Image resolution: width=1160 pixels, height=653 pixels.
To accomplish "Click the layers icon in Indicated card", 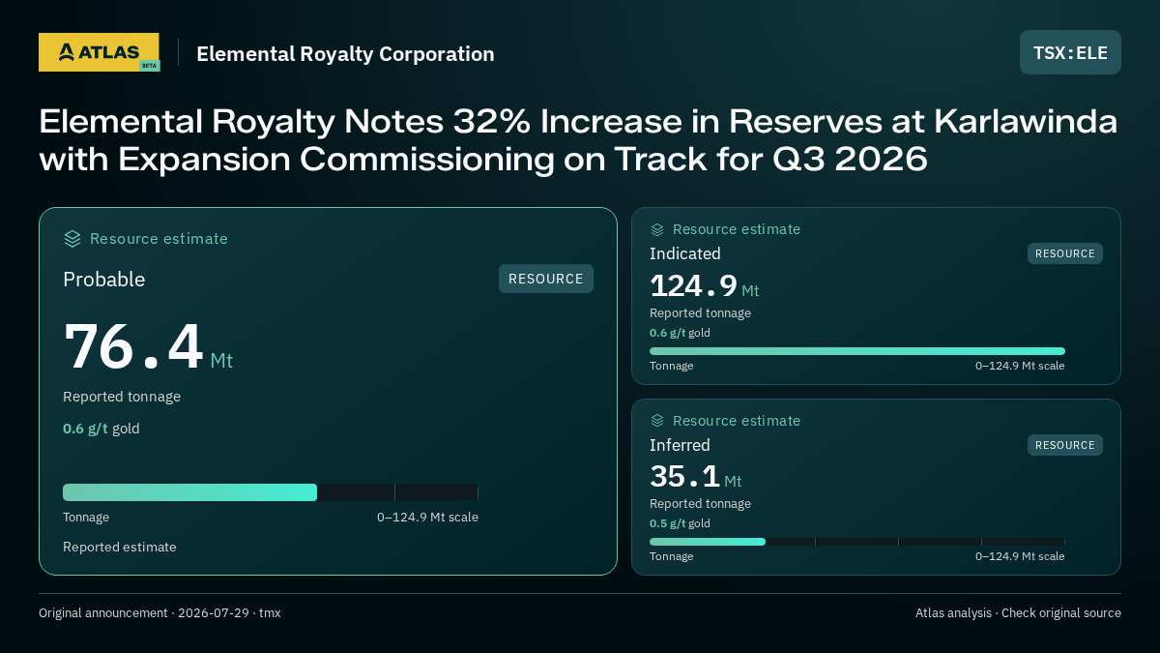I will 657,229.
